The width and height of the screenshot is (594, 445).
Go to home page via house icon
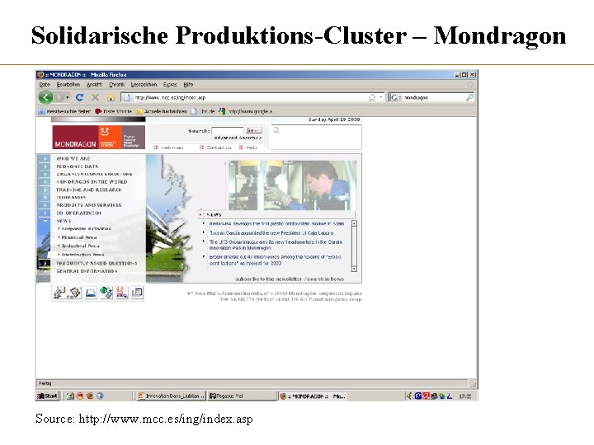[x=111, y=97]
